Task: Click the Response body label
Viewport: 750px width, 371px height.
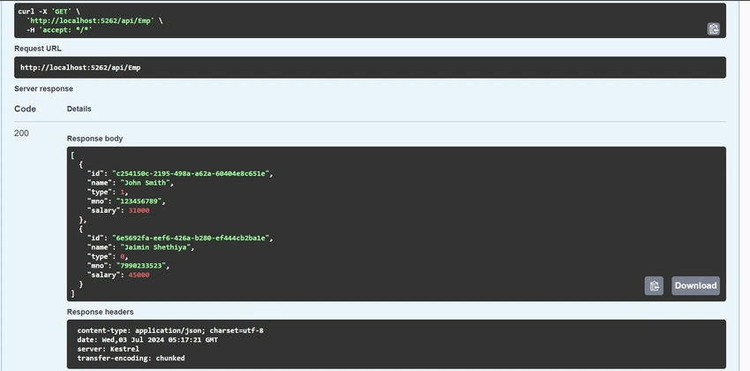Action: (94, 139)
